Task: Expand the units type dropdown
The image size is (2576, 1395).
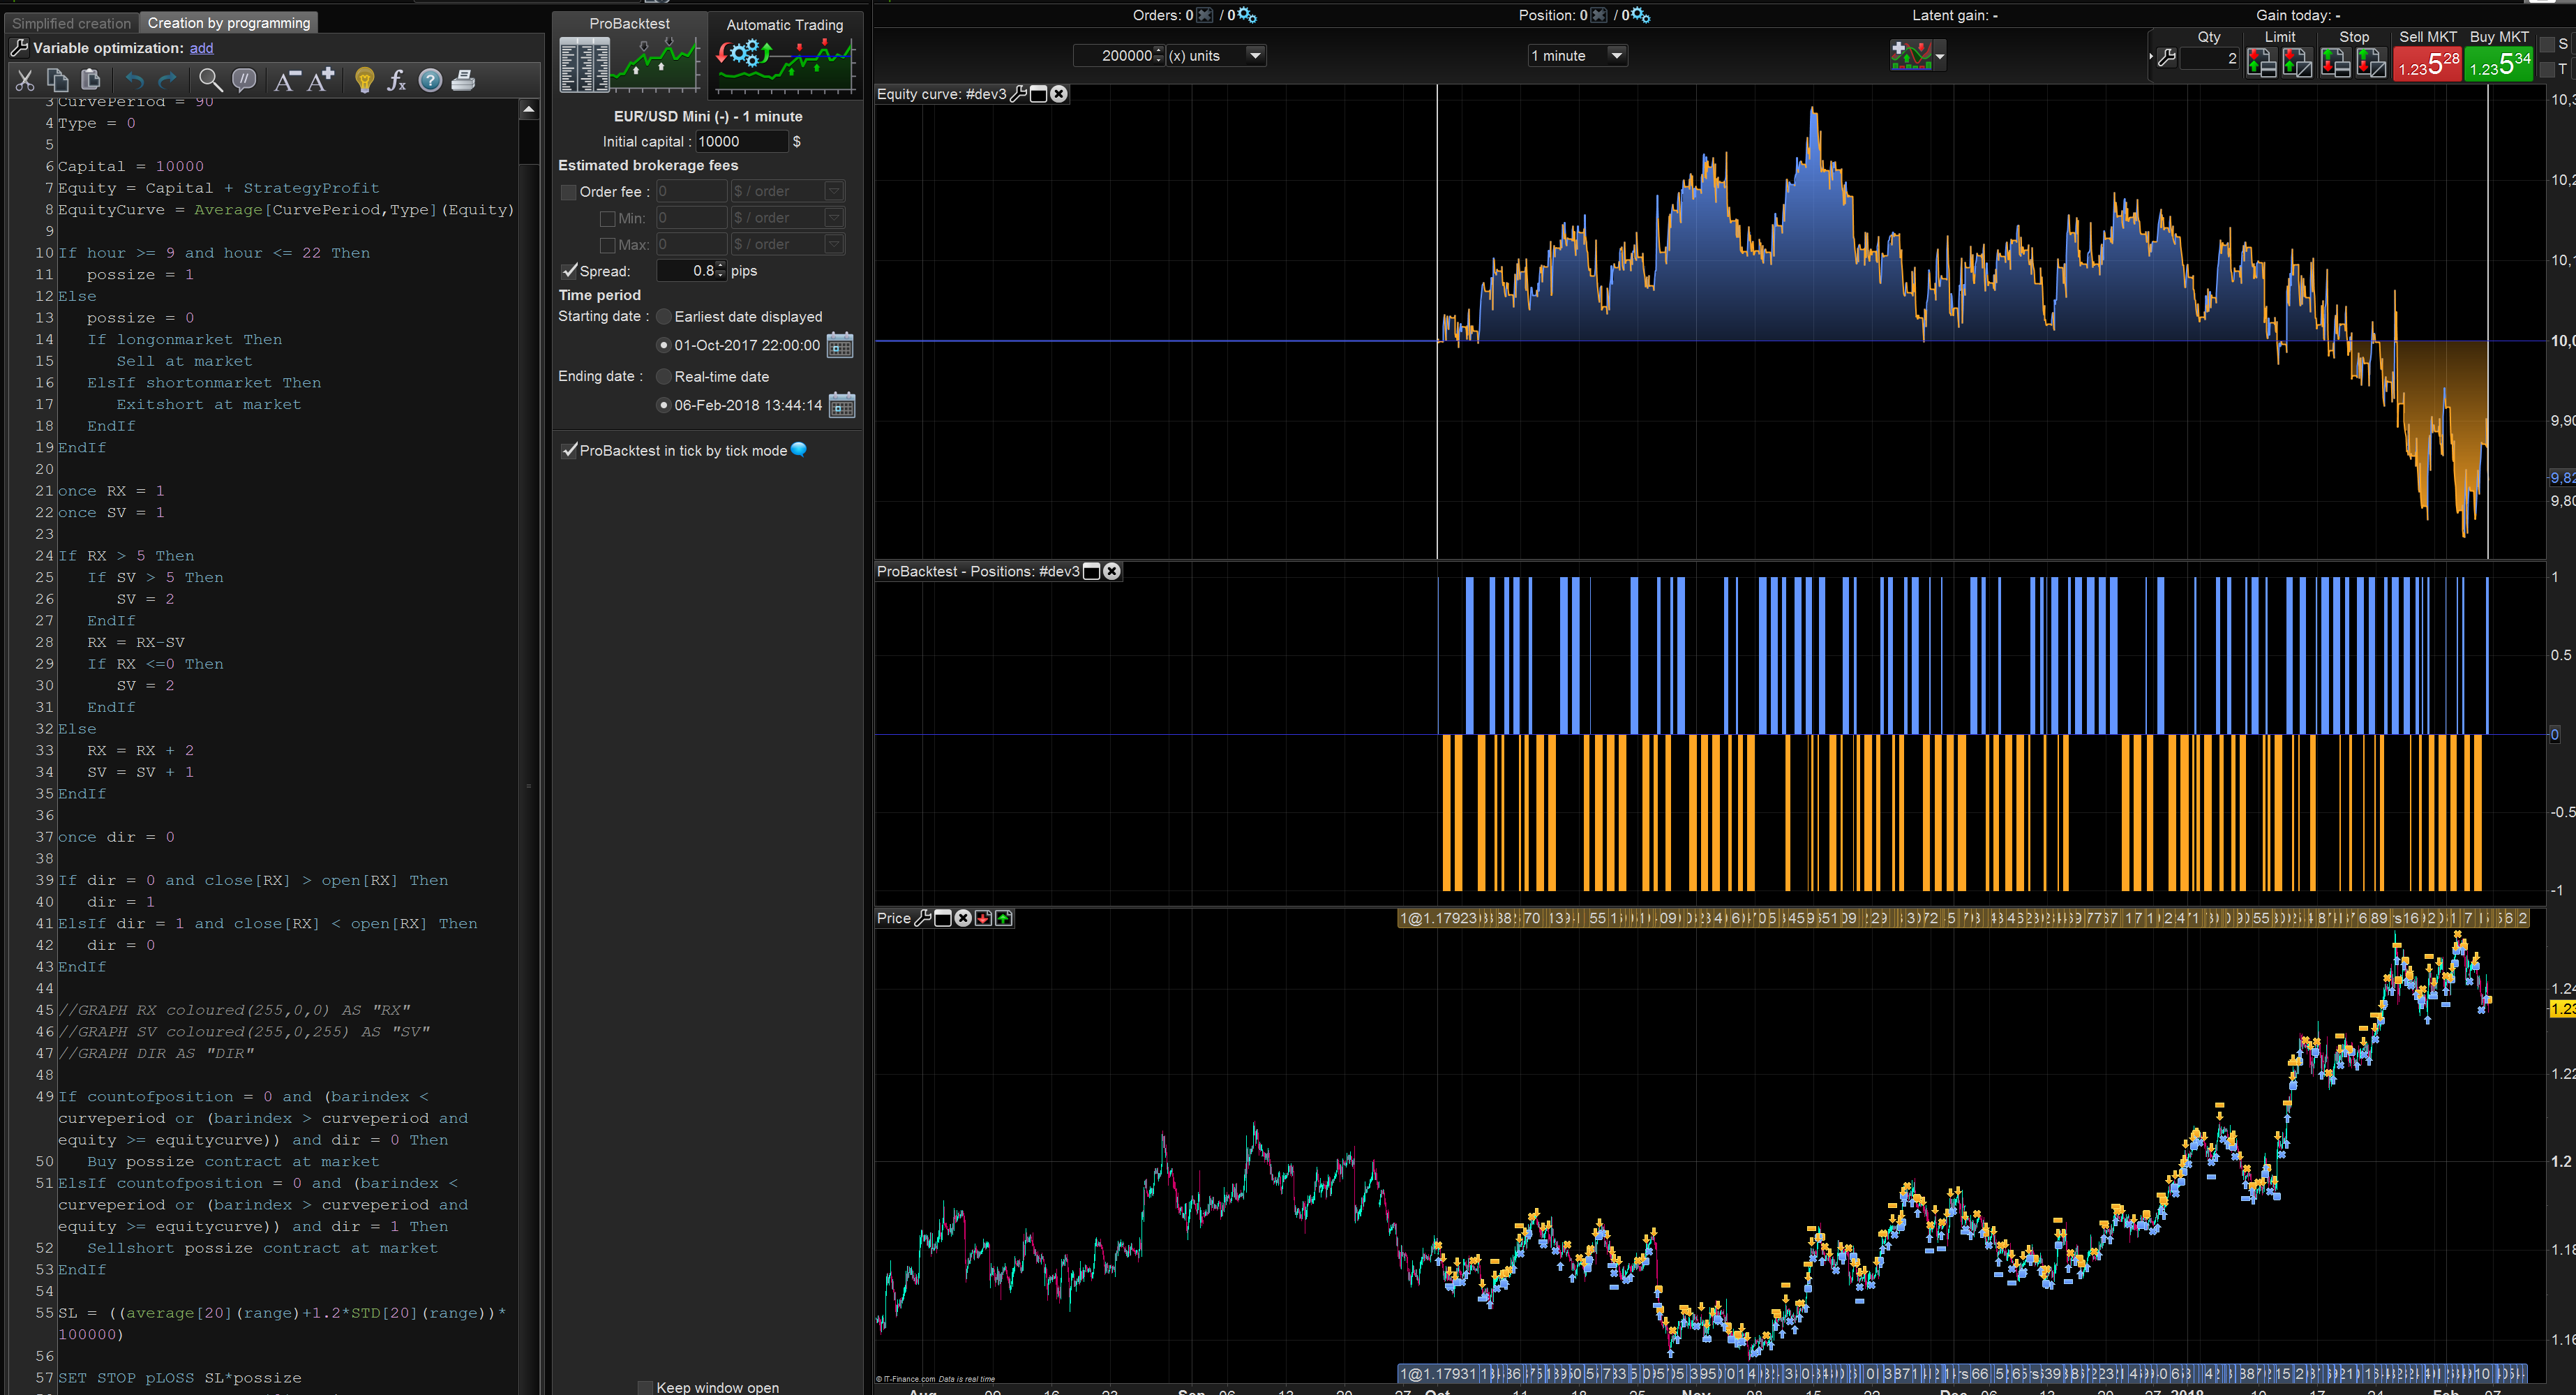Action: tap(1255, 56)
